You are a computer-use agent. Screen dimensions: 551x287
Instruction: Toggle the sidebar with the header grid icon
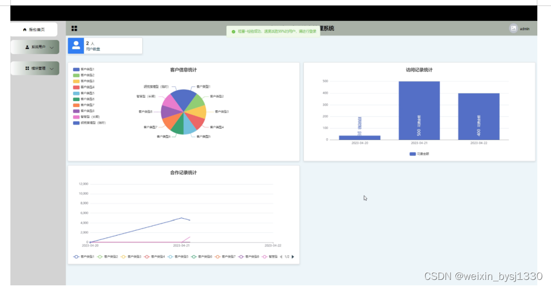pos(74,28)
